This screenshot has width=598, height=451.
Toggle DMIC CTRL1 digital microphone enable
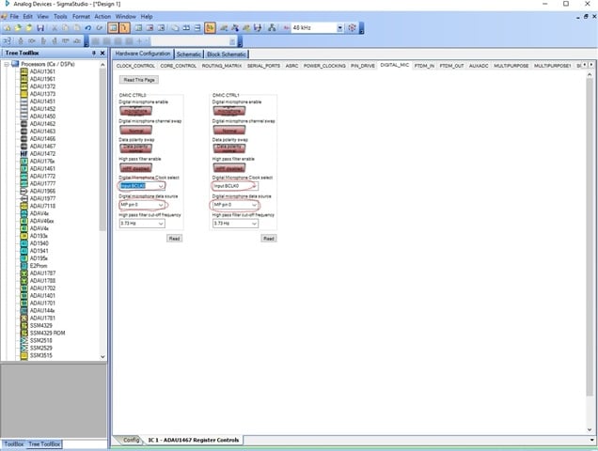229,111
